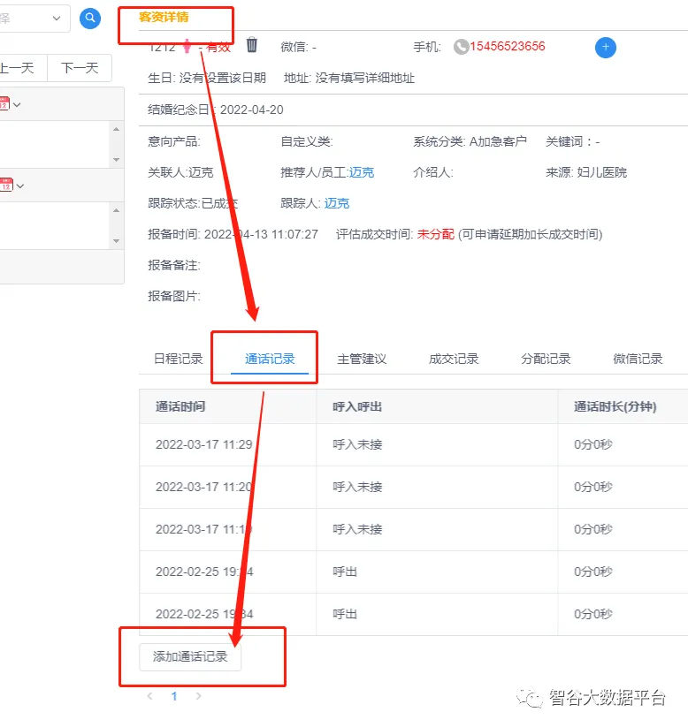Expand the chevron beside upper calendar

pos(18,105)
